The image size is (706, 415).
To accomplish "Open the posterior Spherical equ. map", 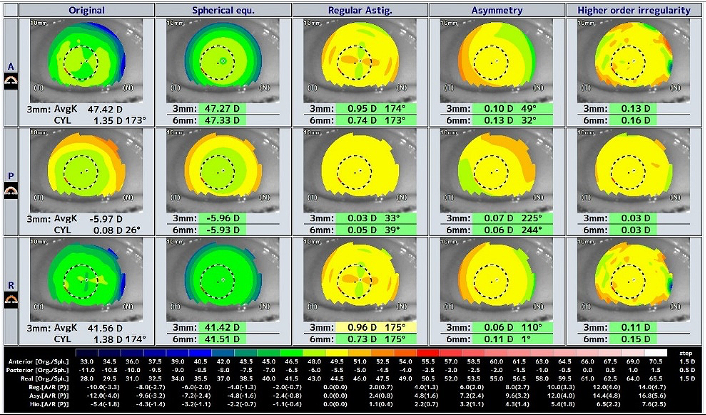I will tap(223, 171).
